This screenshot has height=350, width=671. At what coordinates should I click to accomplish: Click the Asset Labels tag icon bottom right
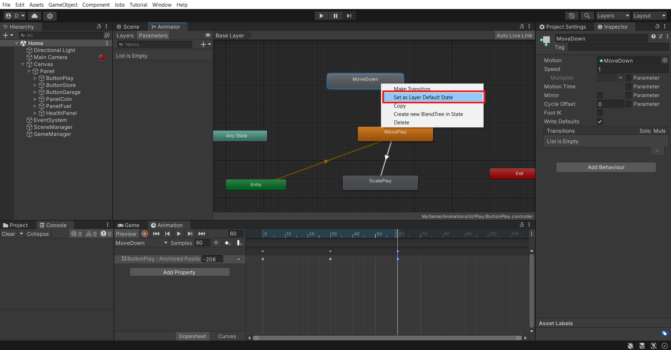pos(665,334)
